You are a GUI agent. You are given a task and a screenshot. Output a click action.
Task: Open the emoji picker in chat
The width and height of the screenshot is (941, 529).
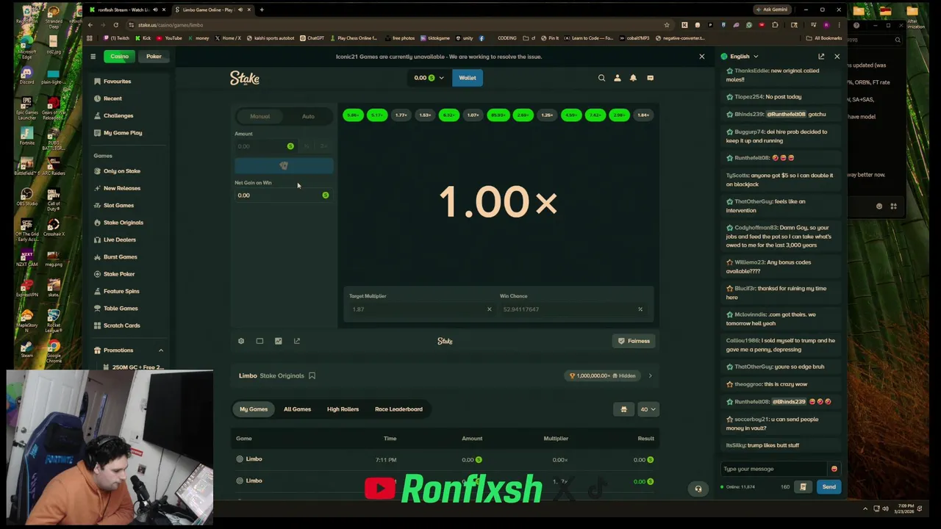coord(834,469)
